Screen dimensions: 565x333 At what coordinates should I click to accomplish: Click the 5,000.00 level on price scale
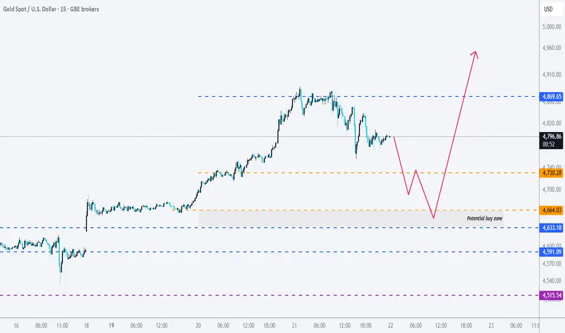point(552,27)
